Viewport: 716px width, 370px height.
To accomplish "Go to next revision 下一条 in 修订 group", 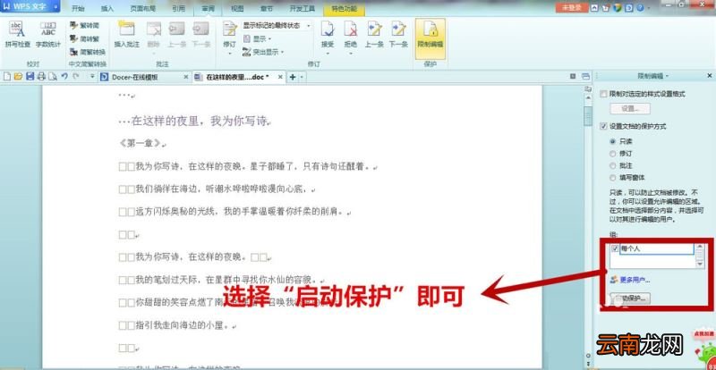I will click(x=398, y=35).
